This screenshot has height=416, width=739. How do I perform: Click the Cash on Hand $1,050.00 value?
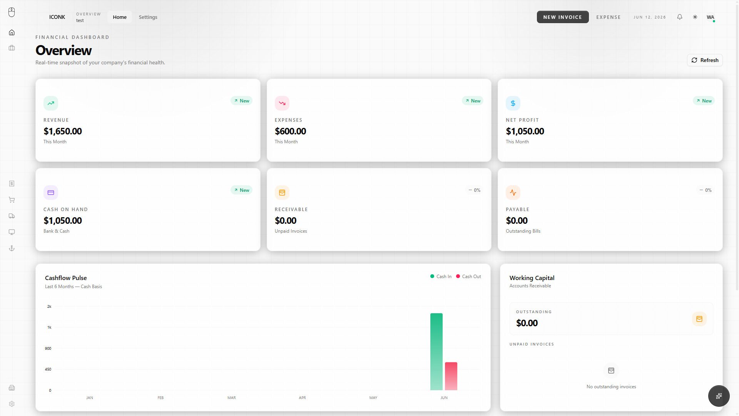[63, 221]
